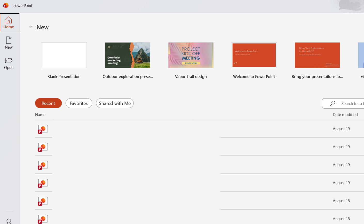Sort by the Name column header
The width and height of the screenshot is (364, 224).
point(40,114)
